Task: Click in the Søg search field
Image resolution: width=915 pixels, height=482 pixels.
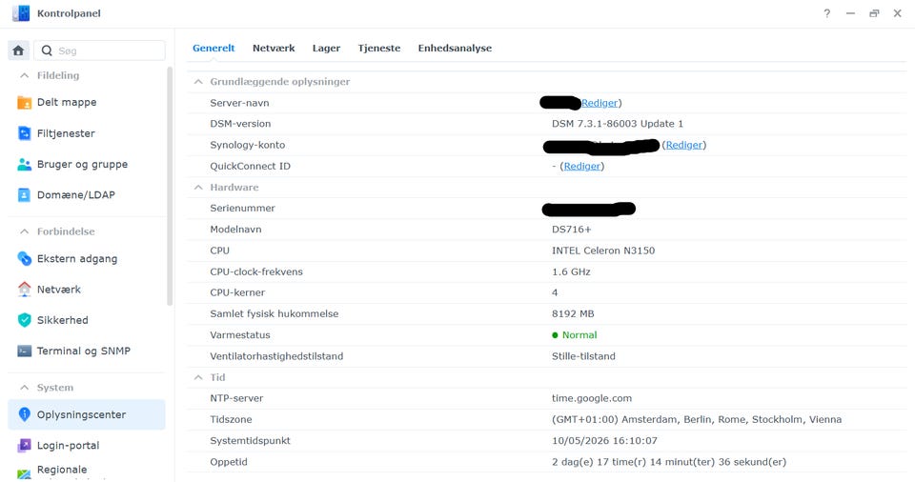Action: [x=100, y=50]
